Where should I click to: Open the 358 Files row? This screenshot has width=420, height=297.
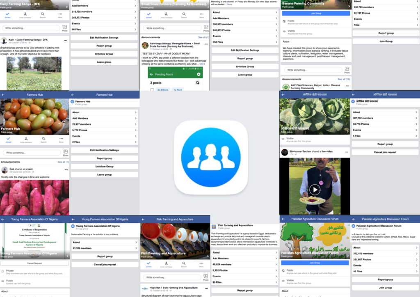click(x=245, y=42)
